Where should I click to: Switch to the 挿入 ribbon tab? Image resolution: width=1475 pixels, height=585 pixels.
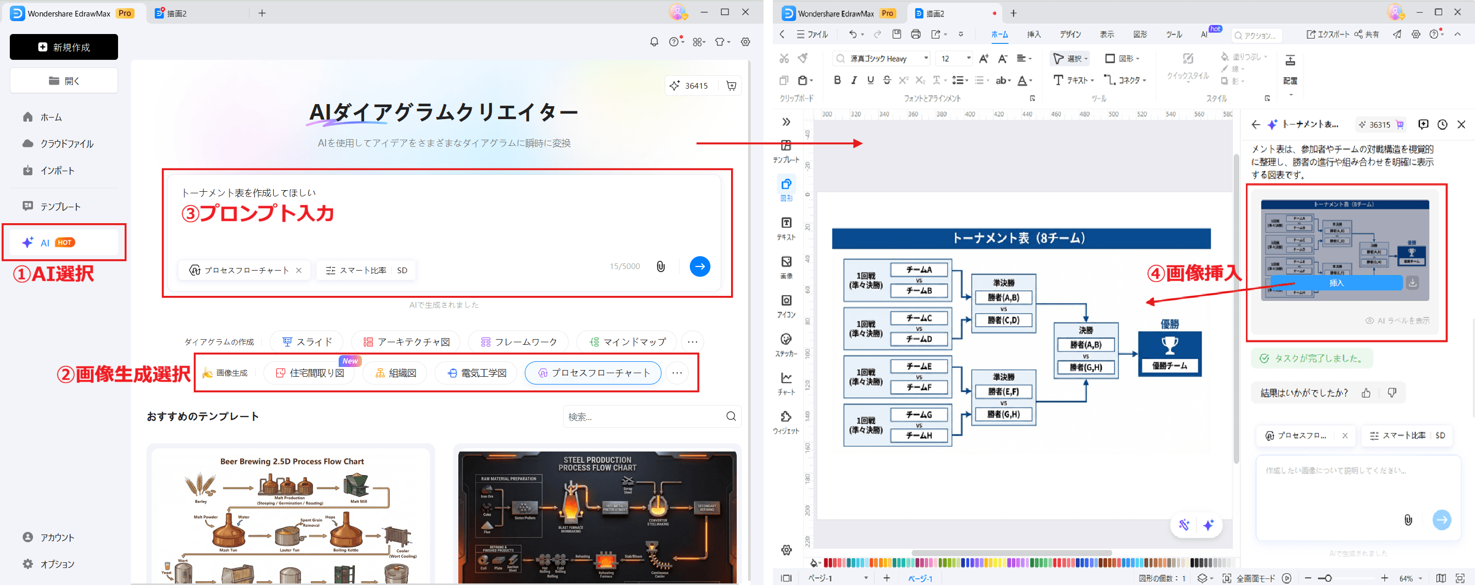click(x=1034, y=35)
